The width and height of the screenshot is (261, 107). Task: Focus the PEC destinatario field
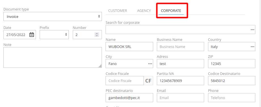[129, 98]
